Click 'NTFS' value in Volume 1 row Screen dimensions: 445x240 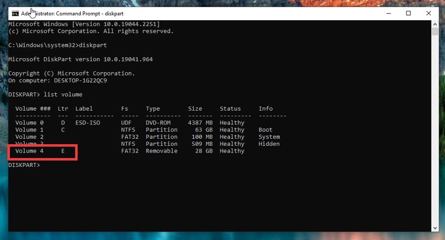(x=128, y=130)
